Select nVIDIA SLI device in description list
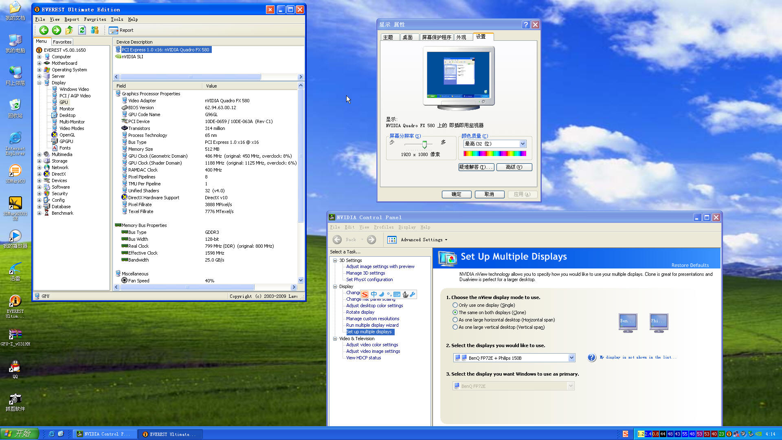 point(132,57)
